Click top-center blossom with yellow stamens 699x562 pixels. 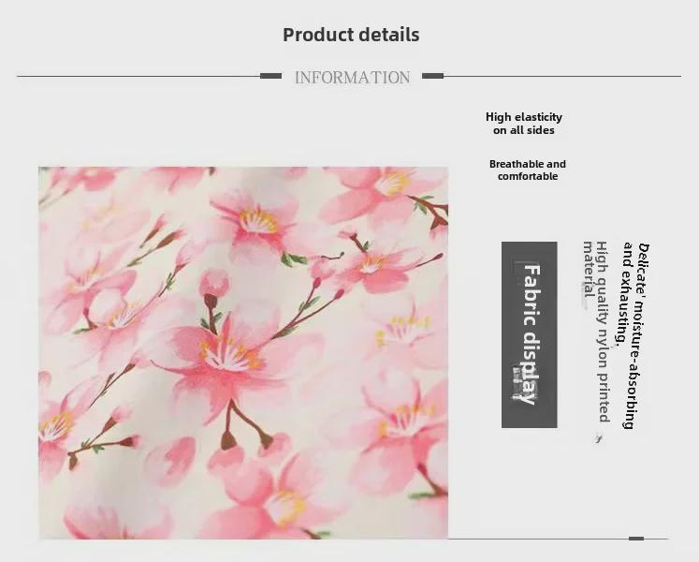click(x=257, y=219)
